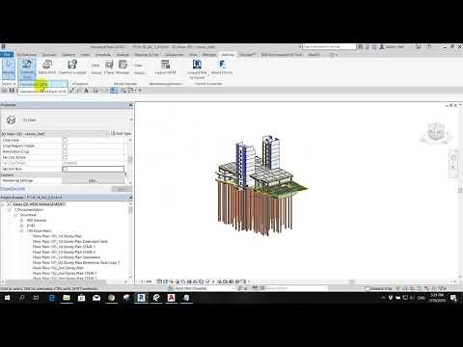Open Chrome from the taskbar

(111, 298)
